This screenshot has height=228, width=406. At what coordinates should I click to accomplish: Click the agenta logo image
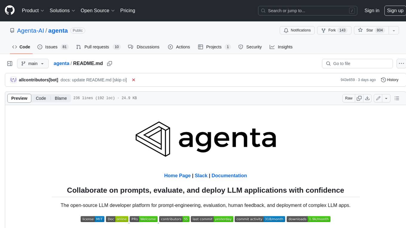point(205,139)
